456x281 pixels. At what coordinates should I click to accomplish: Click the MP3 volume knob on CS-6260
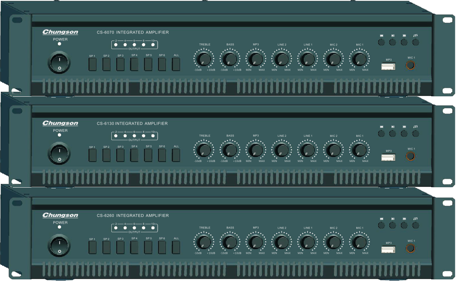click(x=256, y=242)
